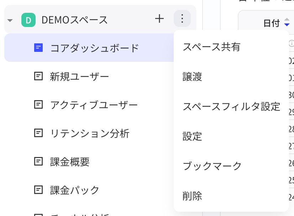Click the 新規ユーザー dashboard icon
Screen dimensions: 294x216
pos(38,76)
